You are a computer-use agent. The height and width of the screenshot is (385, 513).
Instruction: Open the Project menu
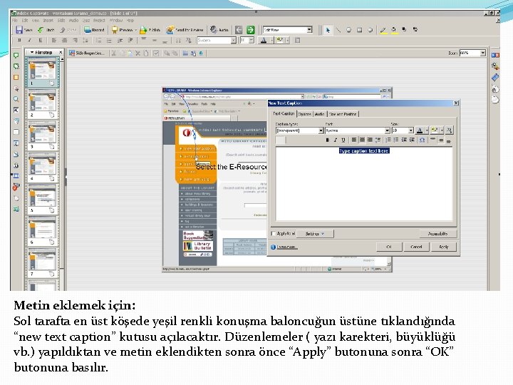[99, 20]
